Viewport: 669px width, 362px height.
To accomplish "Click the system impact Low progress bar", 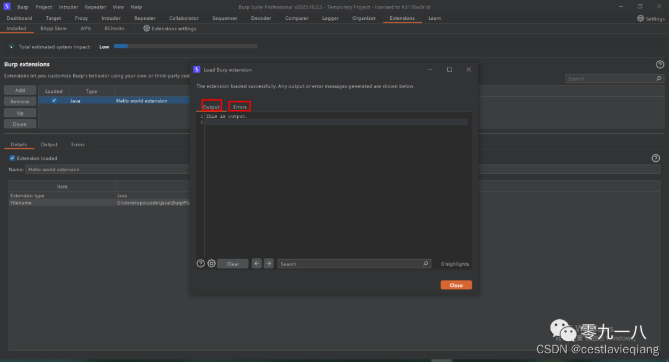I will (x=186, y=46).
